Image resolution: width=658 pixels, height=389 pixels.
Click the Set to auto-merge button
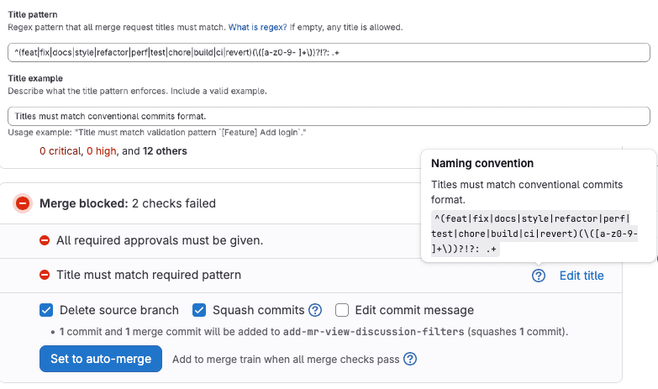101,359
